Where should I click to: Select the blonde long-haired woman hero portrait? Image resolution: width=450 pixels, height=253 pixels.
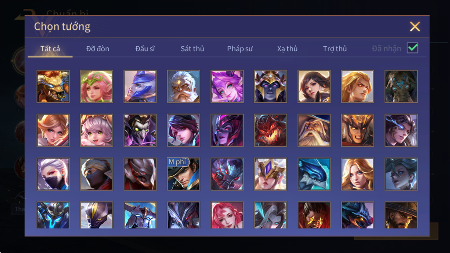(358, 174)
